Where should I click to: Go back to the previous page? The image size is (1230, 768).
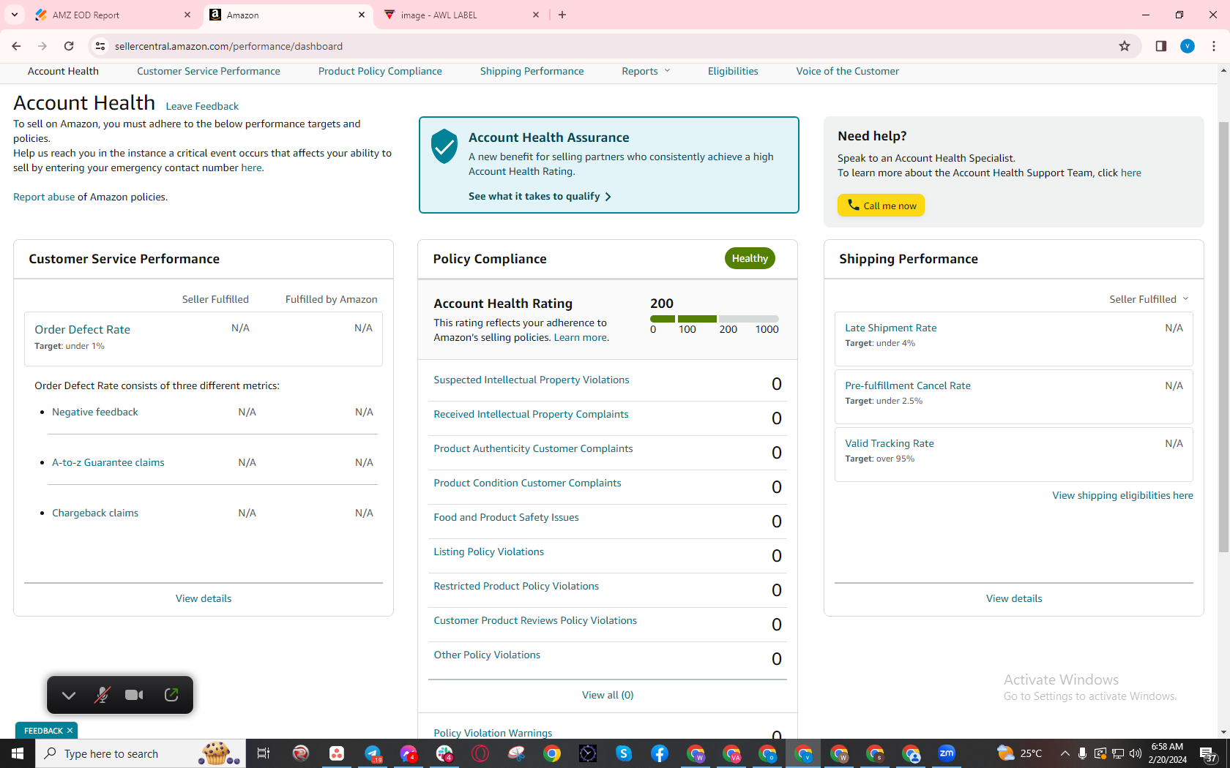pyautogui.click(x=16, y=46)
